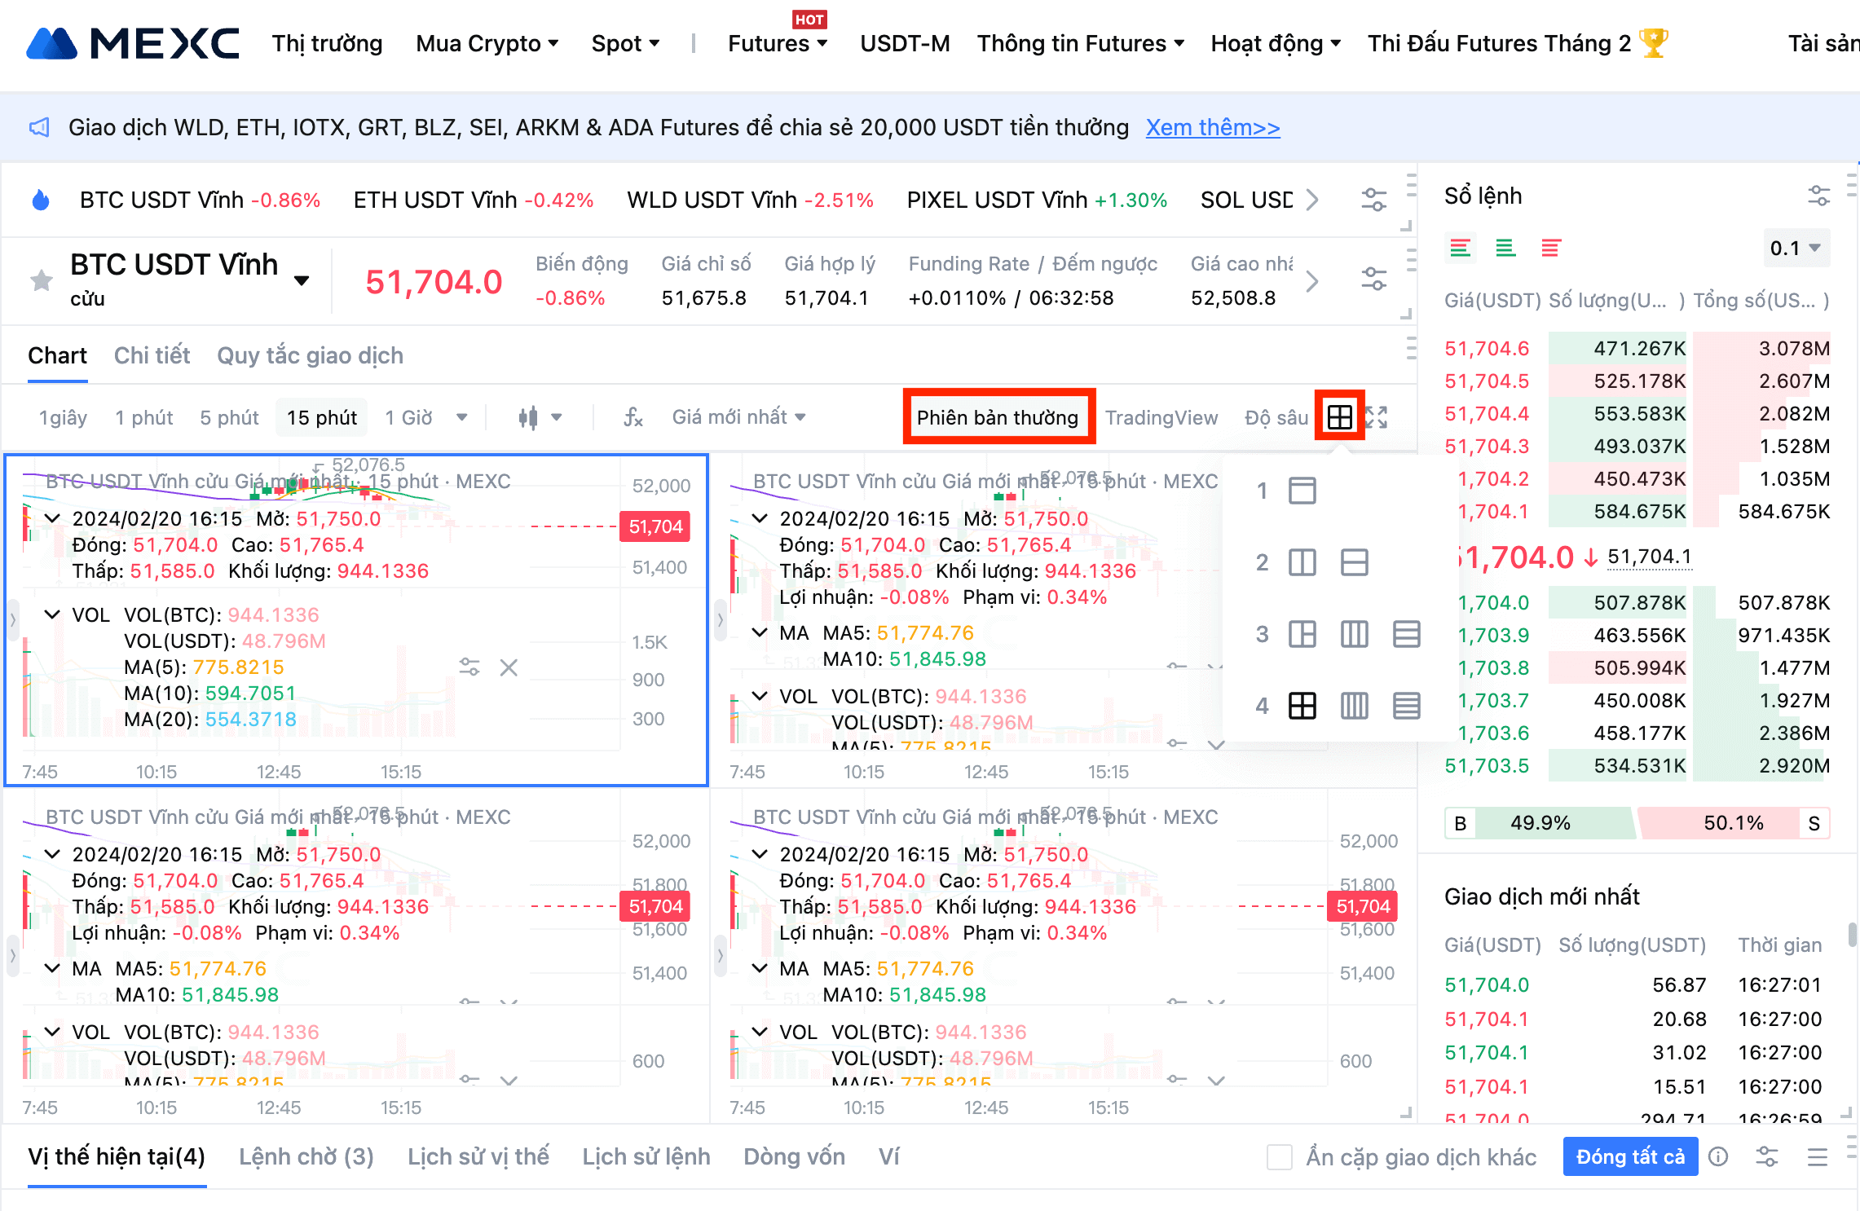Switch to the Chi tiết tab
The image size is (1860, 1211).
click(x=152, y=355)
